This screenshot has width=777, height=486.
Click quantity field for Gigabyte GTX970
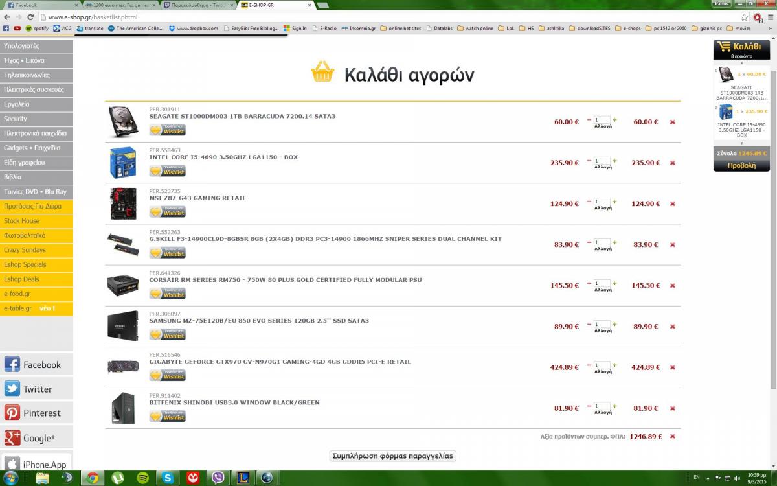602,365
